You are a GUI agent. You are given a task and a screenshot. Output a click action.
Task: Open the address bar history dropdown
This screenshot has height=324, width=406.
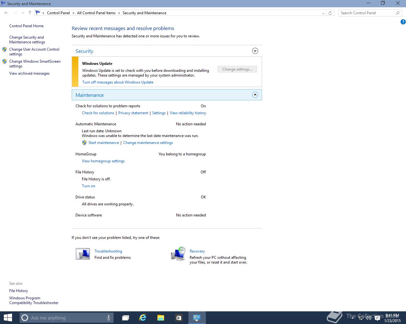pos(323,13)
